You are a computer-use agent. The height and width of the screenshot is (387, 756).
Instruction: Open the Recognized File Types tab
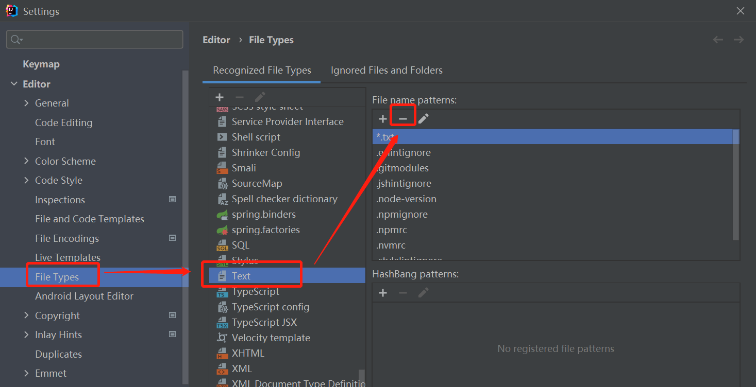[262, 71]
